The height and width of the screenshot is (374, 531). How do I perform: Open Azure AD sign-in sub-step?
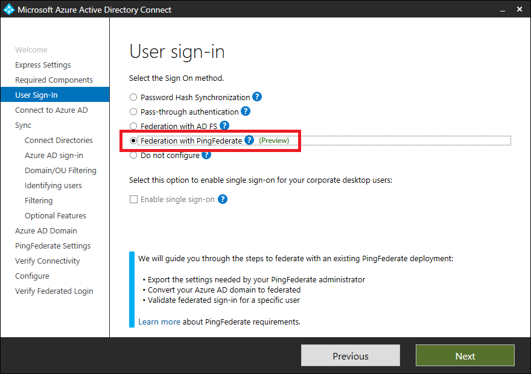tap(54, 156)
